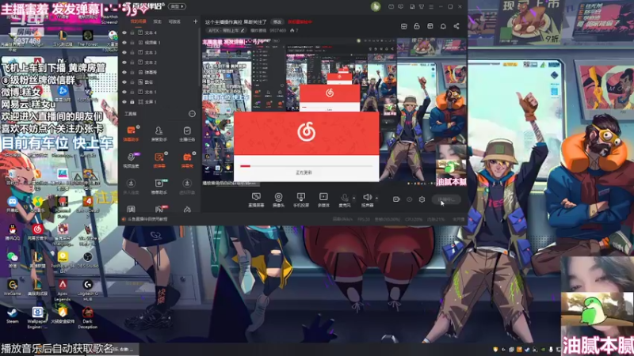The width and height of the screenshot is (634, 356).
Task: Toggle the lock on the 文本 4 layer
Action: point(132,32)
